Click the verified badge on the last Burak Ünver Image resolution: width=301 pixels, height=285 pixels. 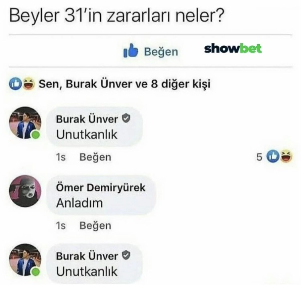pos(126,255)
